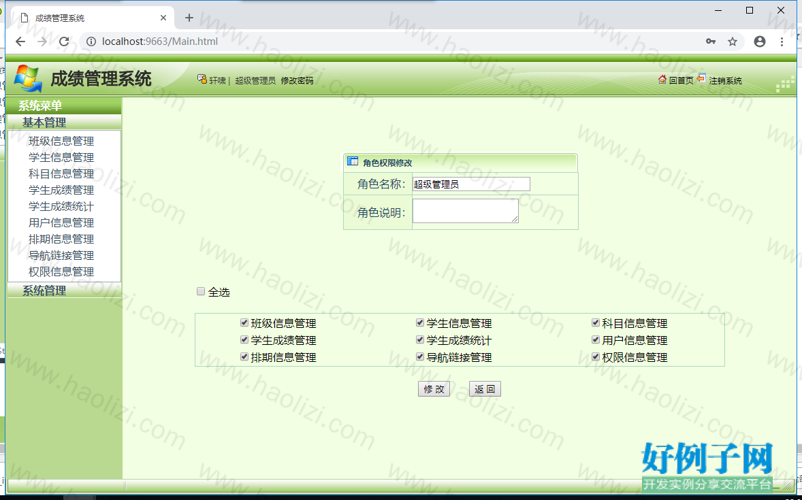Open 权限信息管理 in sidebar
802x500 pixels.
tap(61, 272)
